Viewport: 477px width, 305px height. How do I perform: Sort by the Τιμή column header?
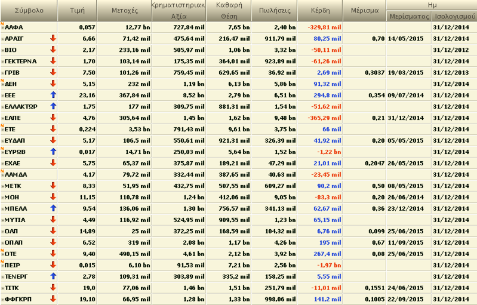click(77, 10)
